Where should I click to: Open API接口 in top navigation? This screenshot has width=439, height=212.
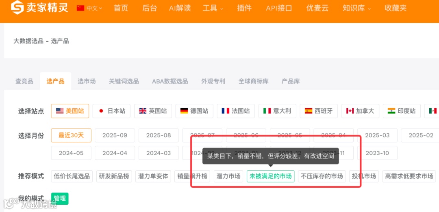tap(279, 8)
